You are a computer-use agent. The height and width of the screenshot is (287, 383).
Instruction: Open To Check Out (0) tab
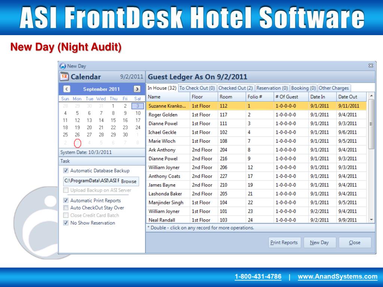point(197,88)
